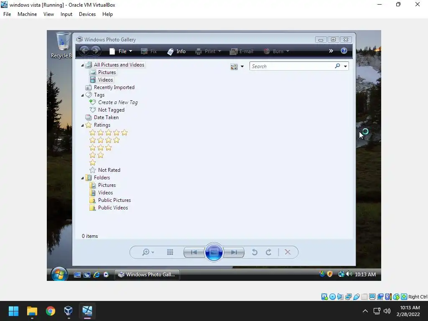The width and height of the screenshot is (428, 321).
Task: Click the default thumbnail size grid icon
Action: pos(170,252)
